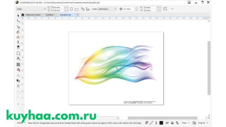Open the Units millimeters dropdown
The width and height of the screenshot is (226, 127).
[107, 9]
